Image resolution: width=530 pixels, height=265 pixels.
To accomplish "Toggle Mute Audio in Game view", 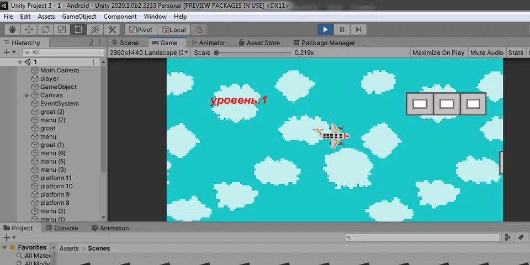I will (x=486, y=52).
